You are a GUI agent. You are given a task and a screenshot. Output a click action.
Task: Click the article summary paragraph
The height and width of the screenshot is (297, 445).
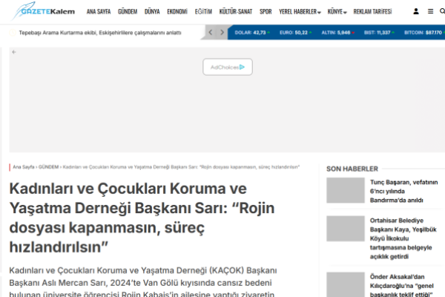click(143, 281)
